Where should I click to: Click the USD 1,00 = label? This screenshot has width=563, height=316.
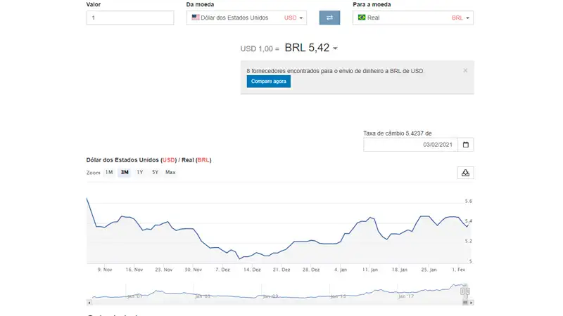pos(260,48)
